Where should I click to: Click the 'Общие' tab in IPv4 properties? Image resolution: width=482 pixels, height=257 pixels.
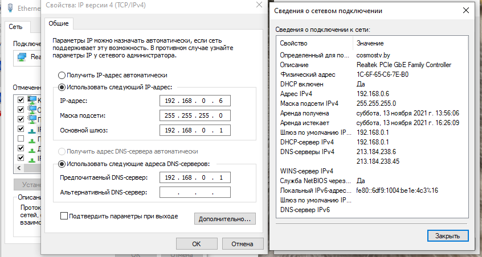[59, 24]
